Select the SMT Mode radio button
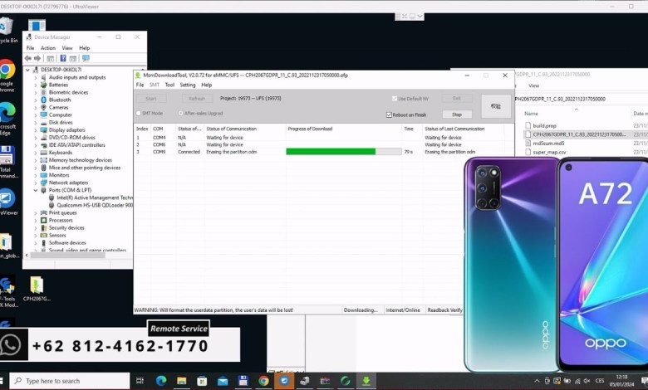Image resolution: width=648 pixels, height=390 pixels. [139, 113]
